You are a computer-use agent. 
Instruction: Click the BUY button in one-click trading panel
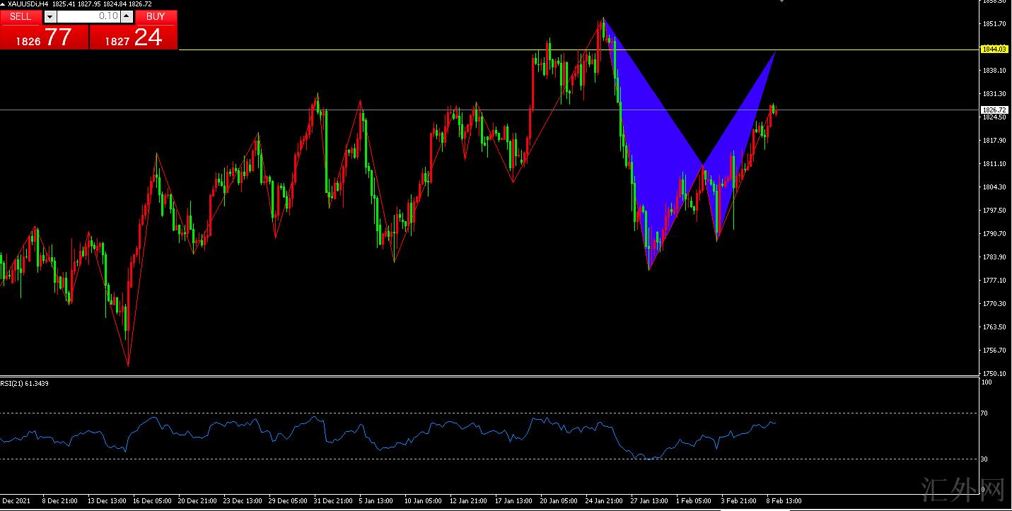coord(156,16)
